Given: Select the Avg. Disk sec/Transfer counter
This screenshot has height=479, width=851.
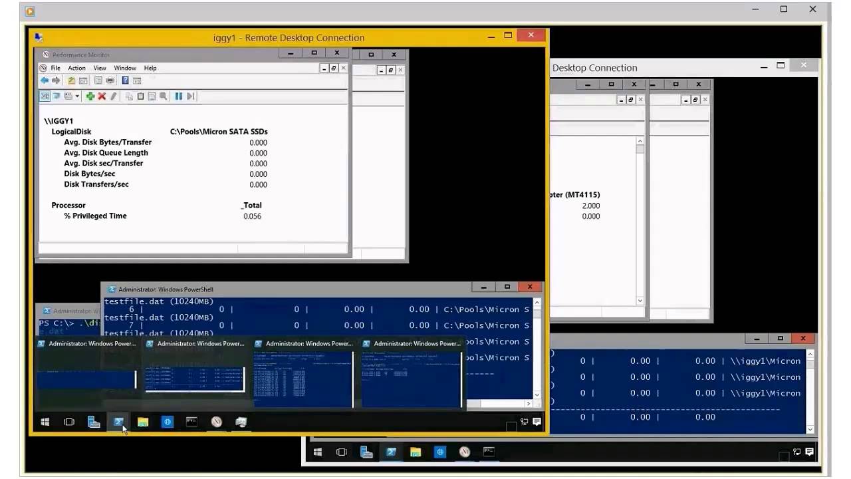Looking at the screenshot, I should [104, 163].
